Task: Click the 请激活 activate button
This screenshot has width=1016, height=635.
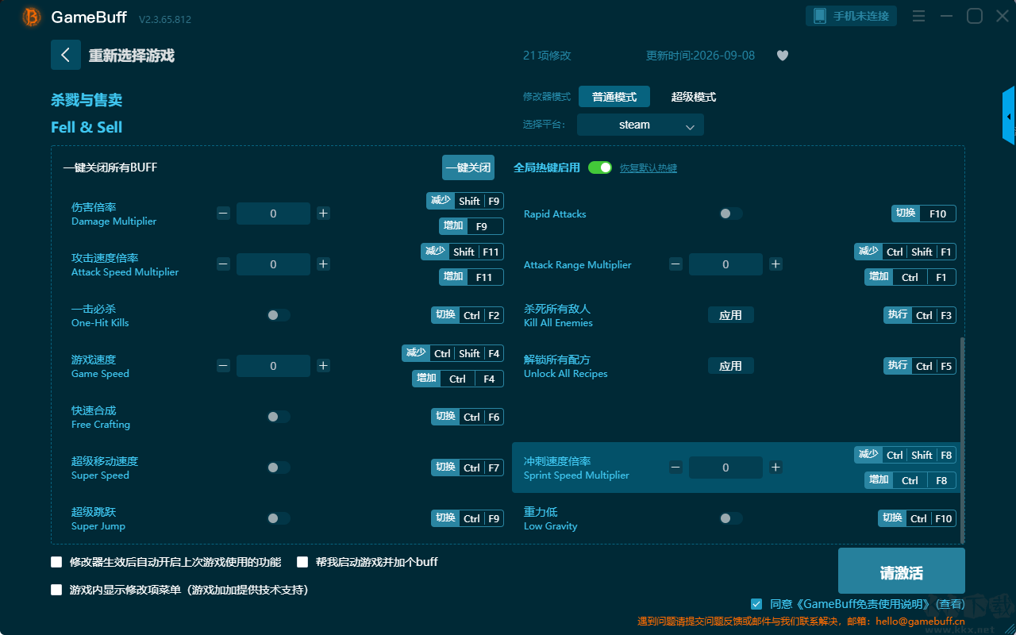Action: click(x=902, y=571)
